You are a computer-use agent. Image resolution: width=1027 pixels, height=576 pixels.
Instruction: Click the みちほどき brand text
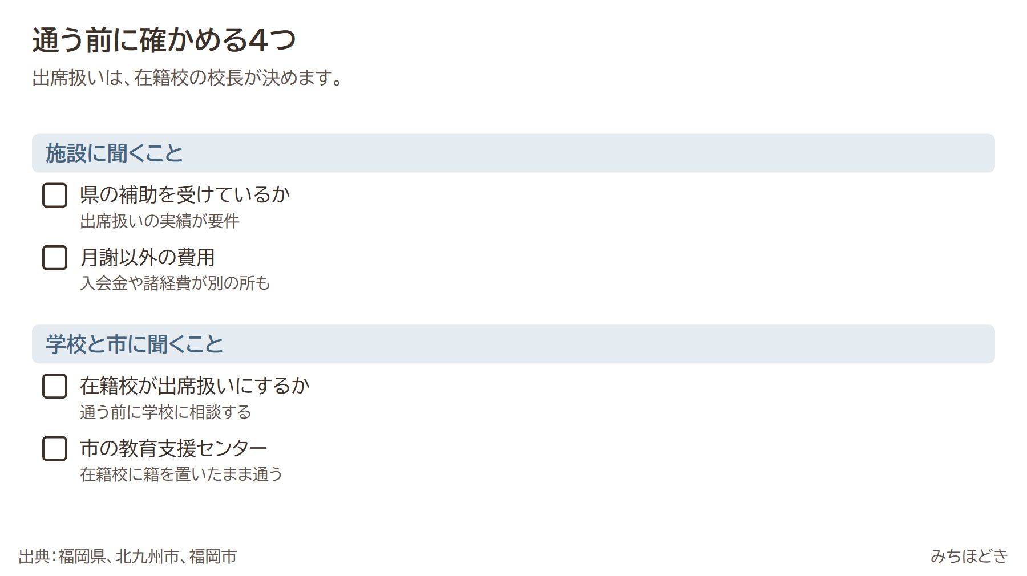[x=969, y=556]
